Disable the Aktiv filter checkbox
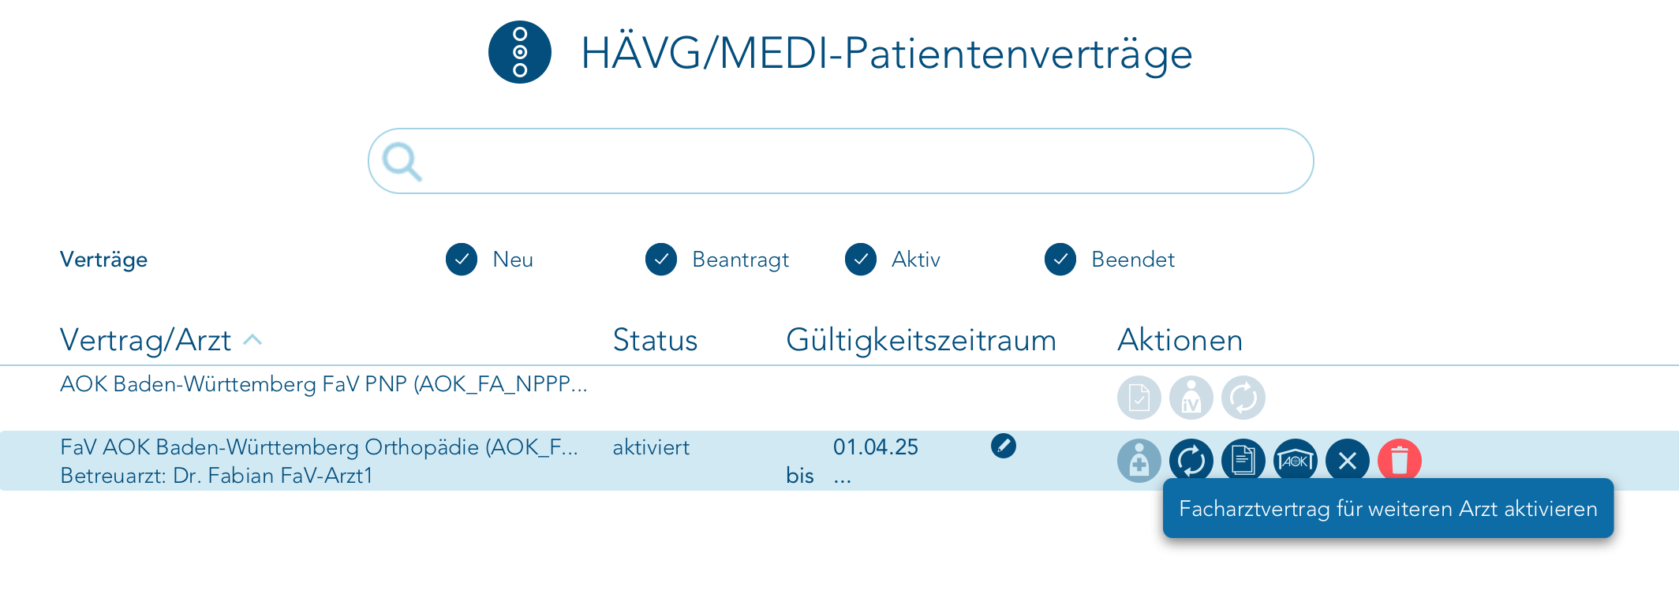Viewport: 1679px width, 598px height. 861,260
